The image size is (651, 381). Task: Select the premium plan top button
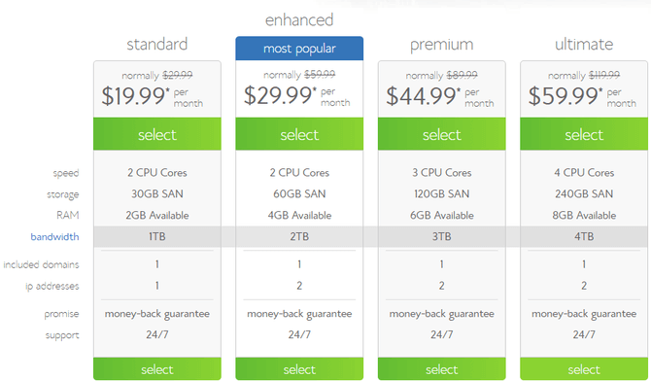[442, 134]
